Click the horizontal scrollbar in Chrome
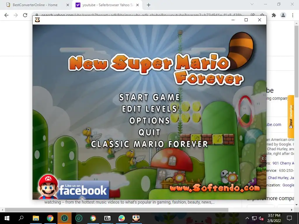299x224 pixels. 117,210
